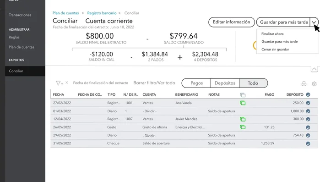Uncheck the 754.48 deposit row
The image size is (320, 182).
308,135
